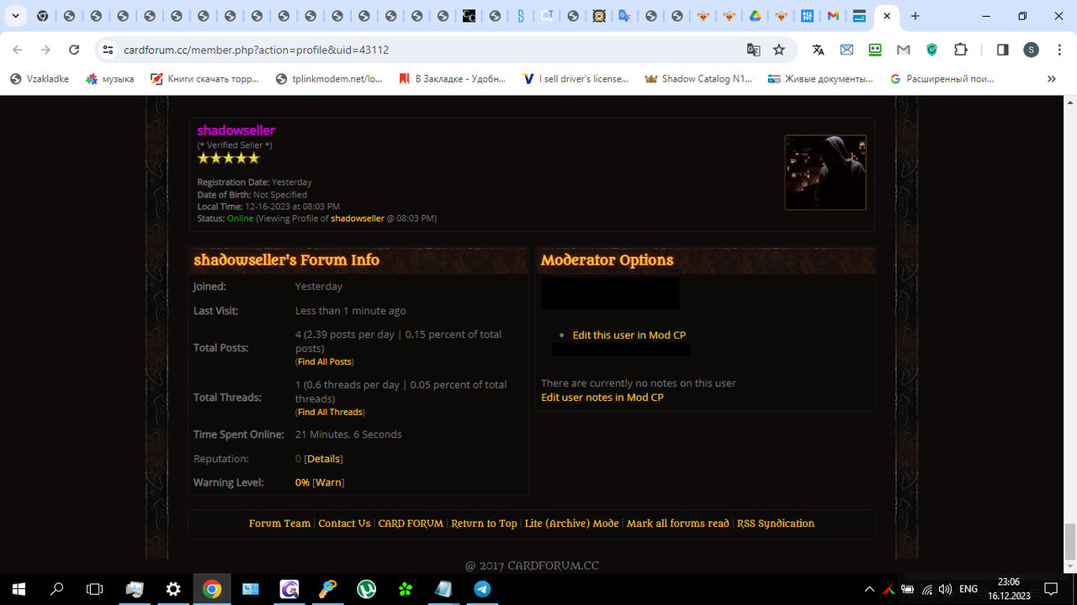The image size is (1077, 605).
Task: Click Chrome icon on the taskbar
Action: pyautogui.click(x=212, y=589)
